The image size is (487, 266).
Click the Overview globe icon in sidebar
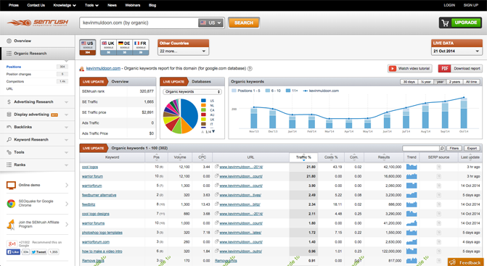click(x=9, y=41)
